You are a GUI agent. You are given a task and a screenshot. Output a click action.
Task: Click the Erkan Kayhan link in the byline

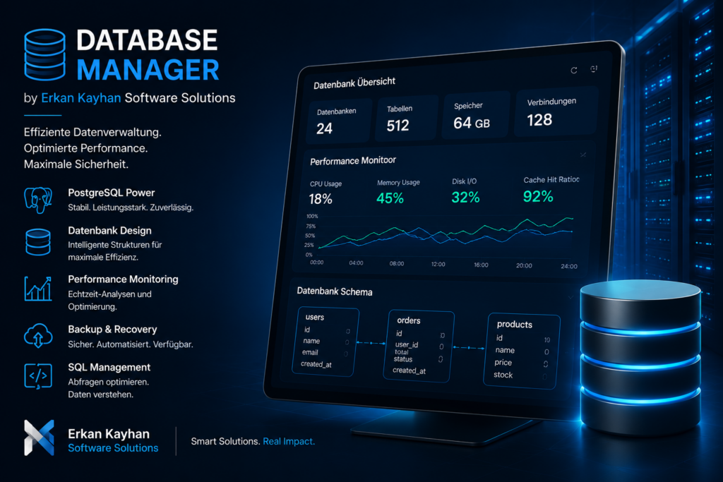point(81,97)
